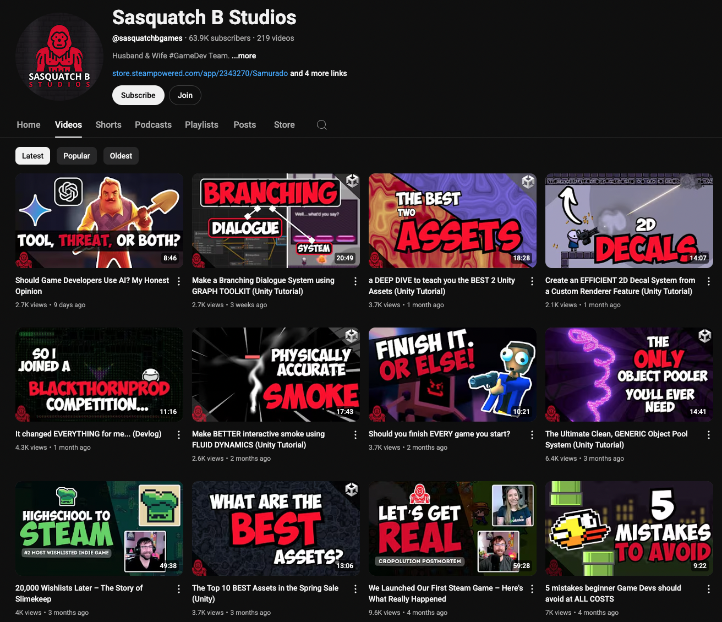This screenshot has width=722, height=622.
Task: Click the Join membership button
Action: [185, 95]
